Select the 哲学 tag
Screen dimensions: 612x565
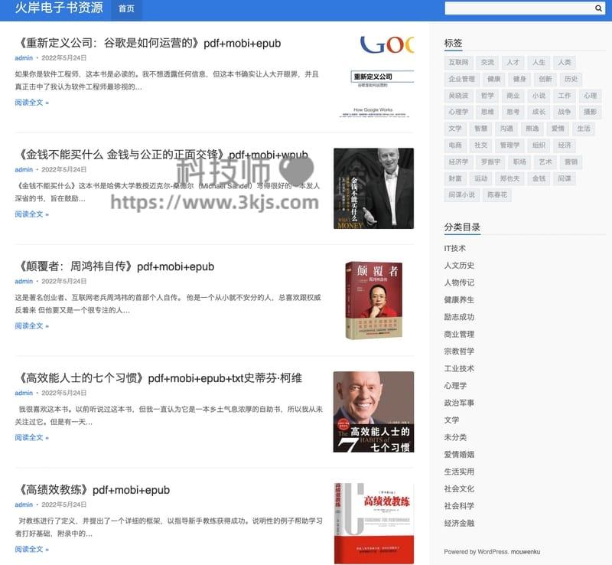487,96
